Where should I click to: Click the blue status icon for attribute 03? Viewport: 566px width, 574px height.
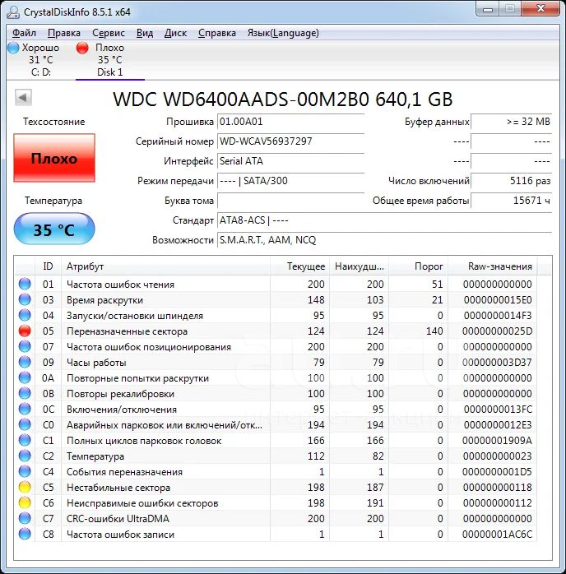click(x=25, y=300)
